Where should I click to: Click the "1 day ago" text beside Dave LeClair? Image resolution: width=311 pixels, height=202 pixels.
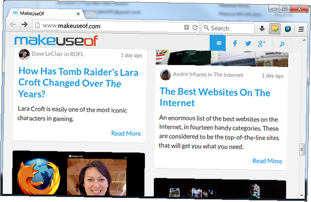(131, 55)
